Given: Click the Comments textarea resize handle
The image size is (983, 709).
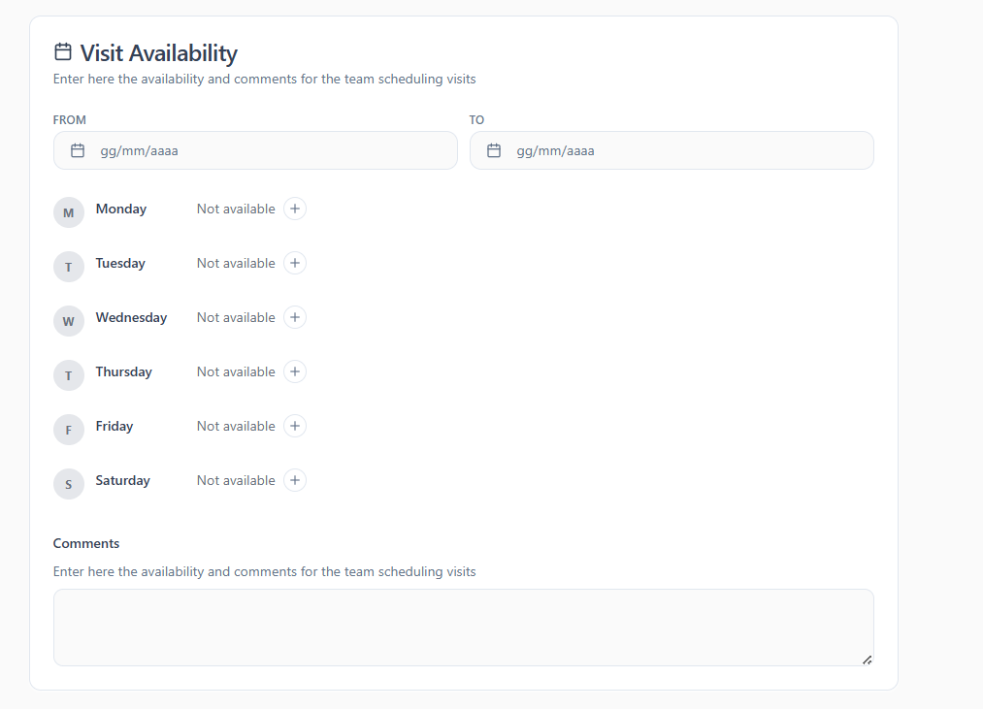Looking at the screenshot, I should click(867, 660).
